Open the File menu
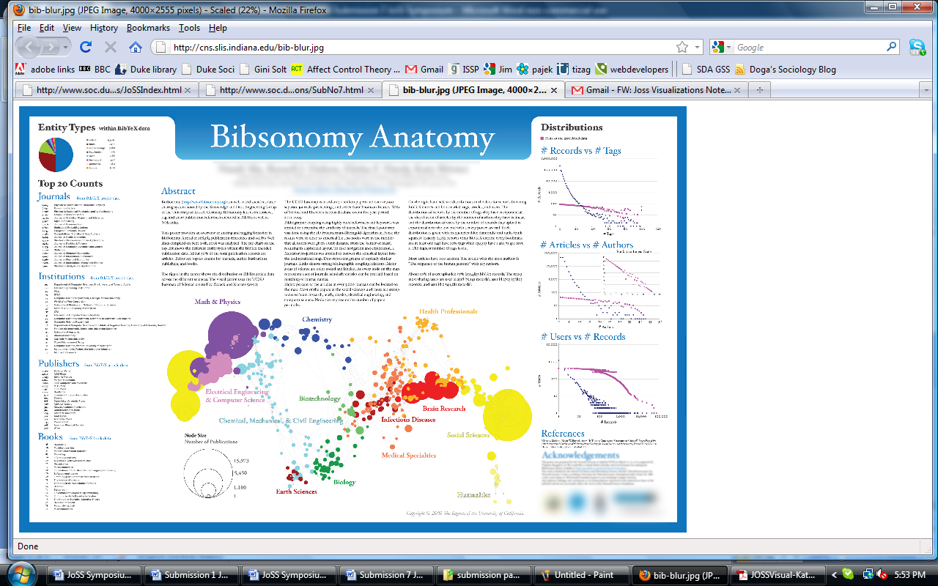938x586 pixels. [x=24, y=28]
